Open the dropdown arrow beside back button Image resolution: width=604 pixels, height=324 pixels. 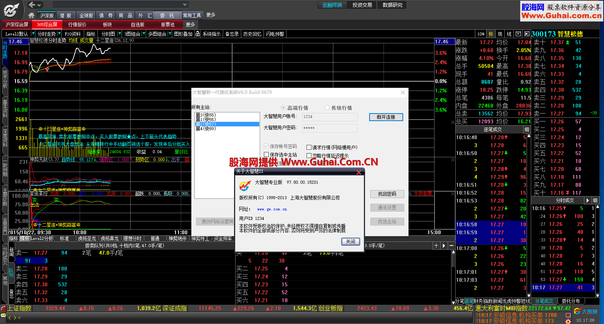(39, 5)
